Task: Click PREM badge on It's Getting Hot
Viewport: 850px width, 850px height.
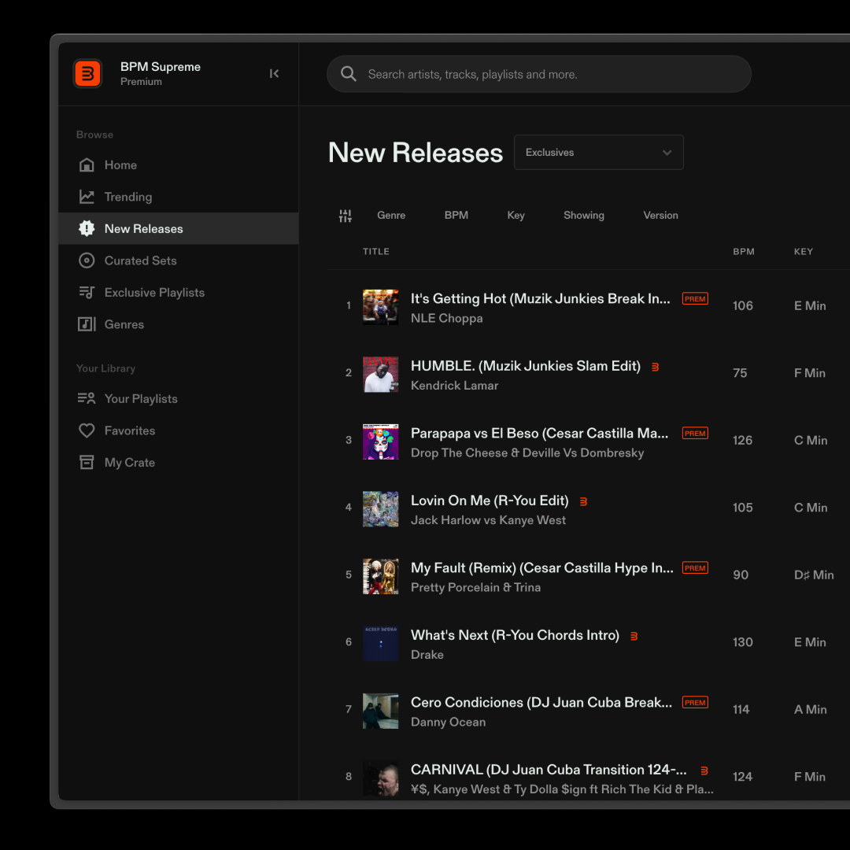Action: [x=695, y=299]
